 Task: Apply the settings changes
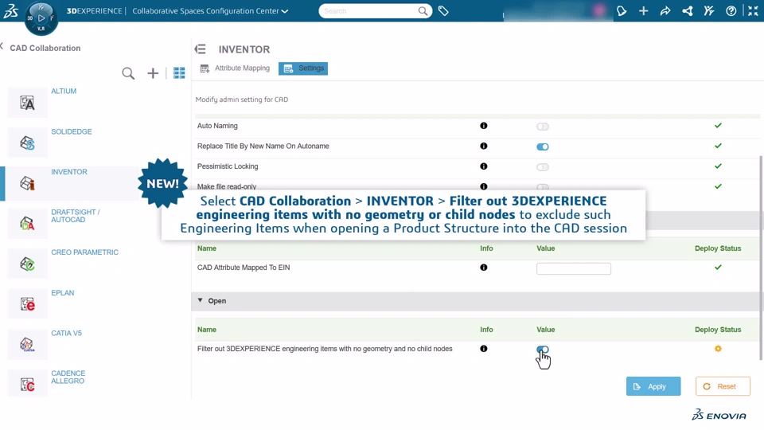click(653, 386)
